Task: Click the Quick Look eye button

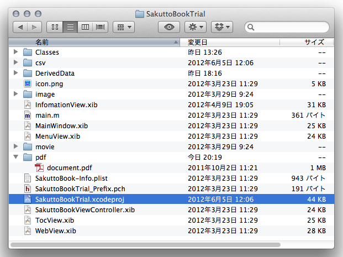Action: coord(169,27)
